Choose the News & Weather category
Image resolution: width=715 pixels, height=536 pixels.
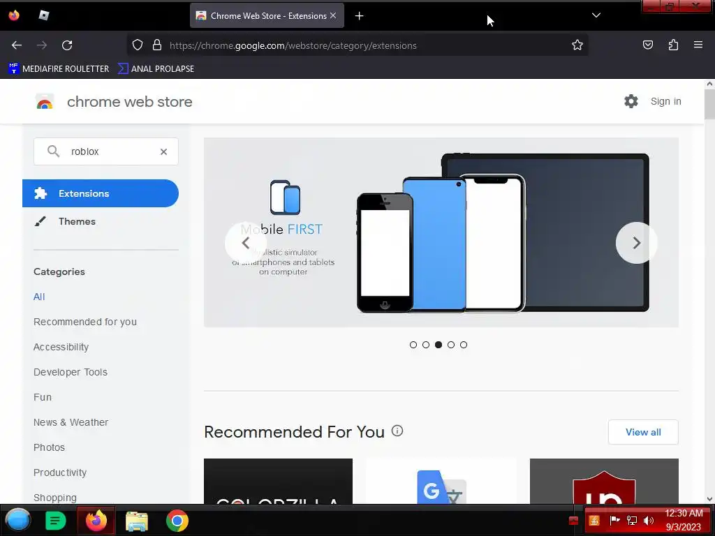point(71,422)
